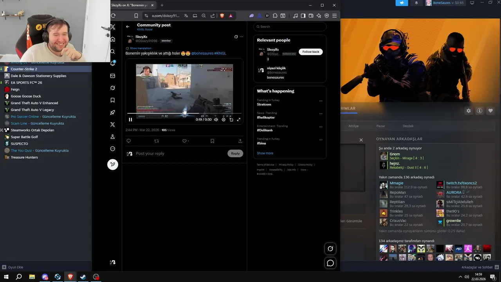501x282 pixels.
Task: Open profile person icon in X sidebar
Action: click(113, 137)
